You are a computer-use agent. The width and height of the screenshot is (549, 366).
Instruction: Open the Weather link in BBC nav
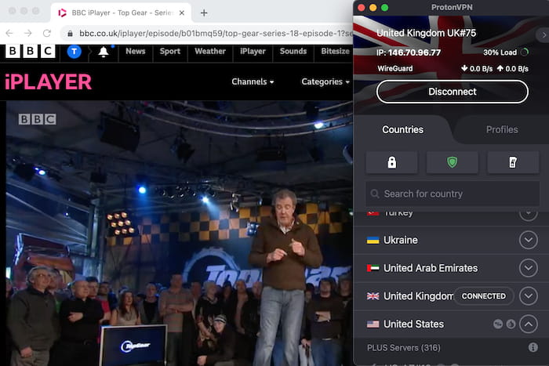(210, 51)
